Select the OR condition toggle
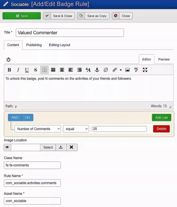This screenshot has width=177, height=207. (27, 117)
